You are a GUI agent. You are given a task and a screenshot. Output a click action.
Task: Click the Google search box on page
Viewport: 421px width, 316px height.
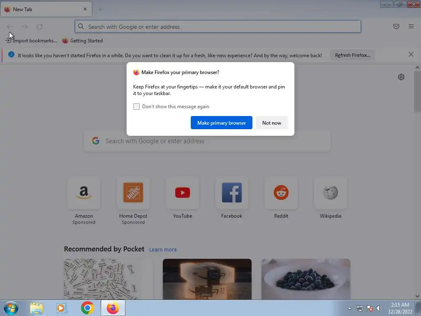click(x=207, y=141)
